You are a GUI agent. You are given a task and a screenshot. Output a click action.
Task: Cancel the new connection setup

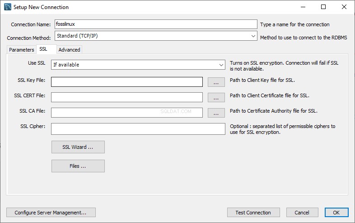302,213
